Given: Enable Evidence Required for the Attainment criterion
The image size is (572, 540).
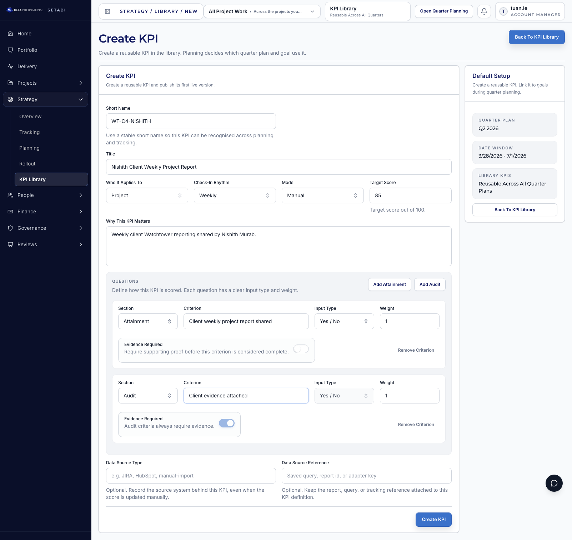Looking at the screenshot, I should pyautogui.click(x=301, y=348).
